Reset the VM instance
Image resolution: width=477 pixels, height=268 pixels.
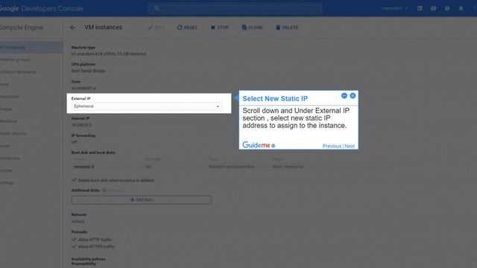click(187, 28)
